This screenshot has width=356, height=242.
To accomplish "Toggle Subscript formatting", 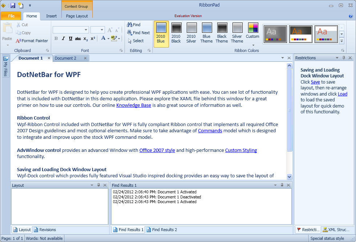I will click(x=85, y=39).
